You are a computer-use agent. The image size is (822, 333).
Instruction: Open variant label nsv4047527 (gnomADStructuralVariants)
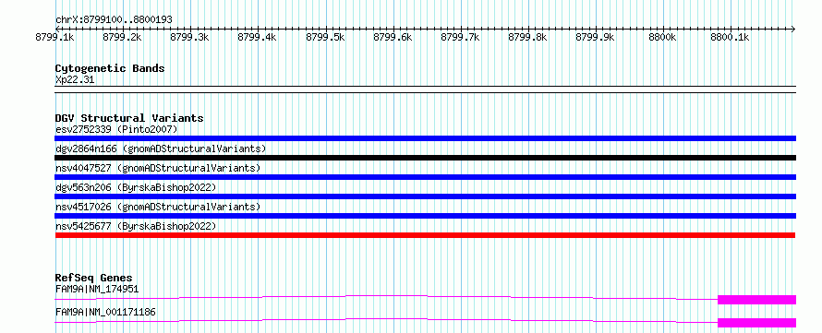tap(158, 168)
